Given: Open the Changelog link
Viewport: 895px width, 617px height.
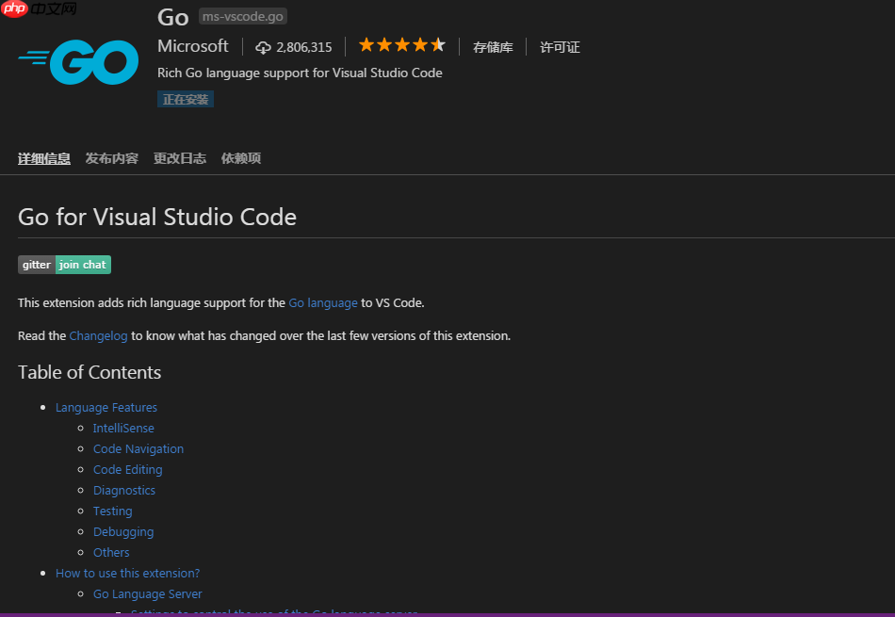Looking at the screenshot, I should tap(98, 336).
